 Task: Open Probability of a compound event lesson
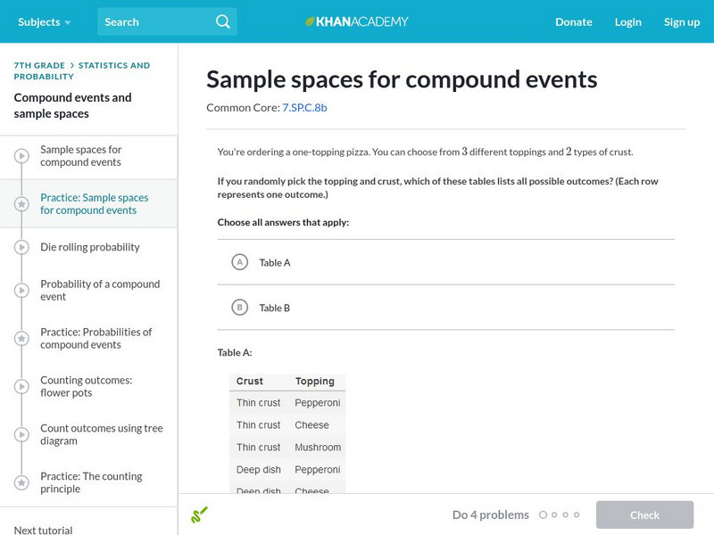[99, 290]
